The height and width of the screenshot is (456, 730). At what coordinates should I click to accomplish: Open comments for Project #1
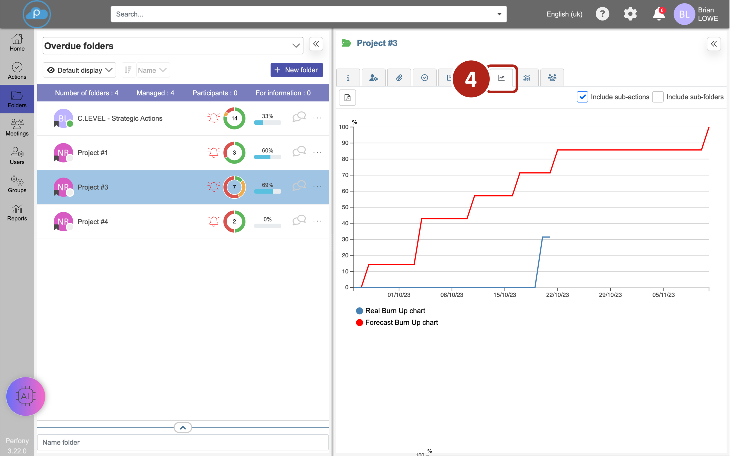pos(299,151)
